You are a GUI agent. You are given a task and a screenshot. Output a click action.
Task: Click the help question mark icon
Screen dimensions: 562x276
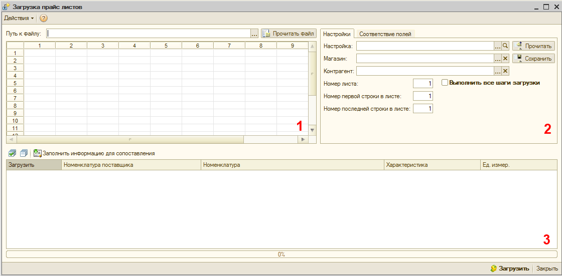[x=44, y=18]
